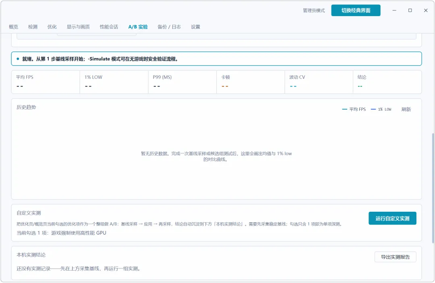Toggle the 平均 FPS legend entry
The width and height of the screenshot is (435, 283).
pyautogui.click(x=354, y=109)
